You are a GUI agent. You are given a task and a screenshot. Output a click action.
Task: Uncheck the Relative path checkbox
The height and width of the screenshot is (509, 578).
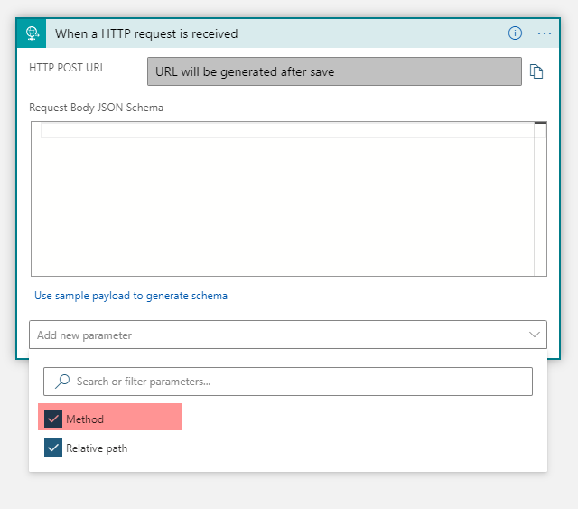pos(53,448)
